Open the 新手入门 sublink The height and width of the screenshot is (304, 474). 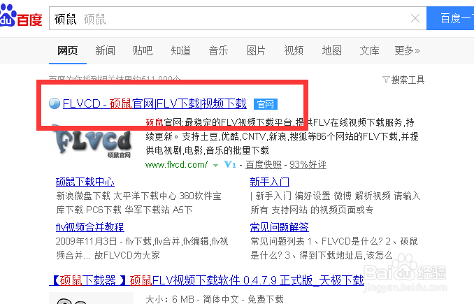270,182
